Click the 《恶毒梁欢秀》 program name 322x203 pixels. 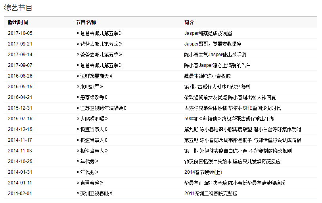pos(92,97)
